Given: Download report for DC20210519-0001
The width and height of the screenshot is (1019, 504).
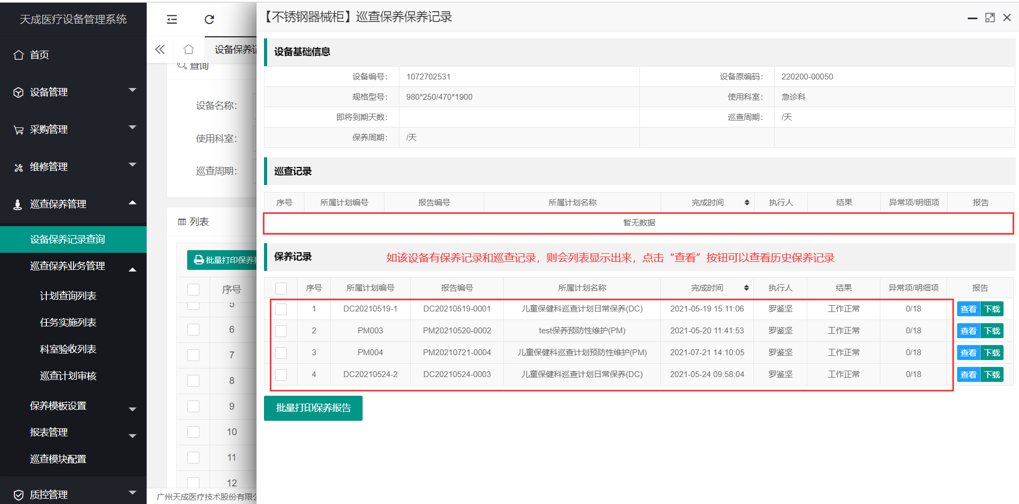Looking at the screenshot, I should coord(992,309).
